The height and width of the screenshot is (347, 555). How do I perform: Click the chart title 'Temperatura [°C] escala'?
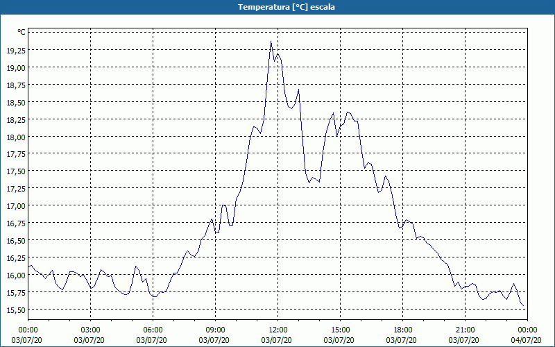[287, 7]
